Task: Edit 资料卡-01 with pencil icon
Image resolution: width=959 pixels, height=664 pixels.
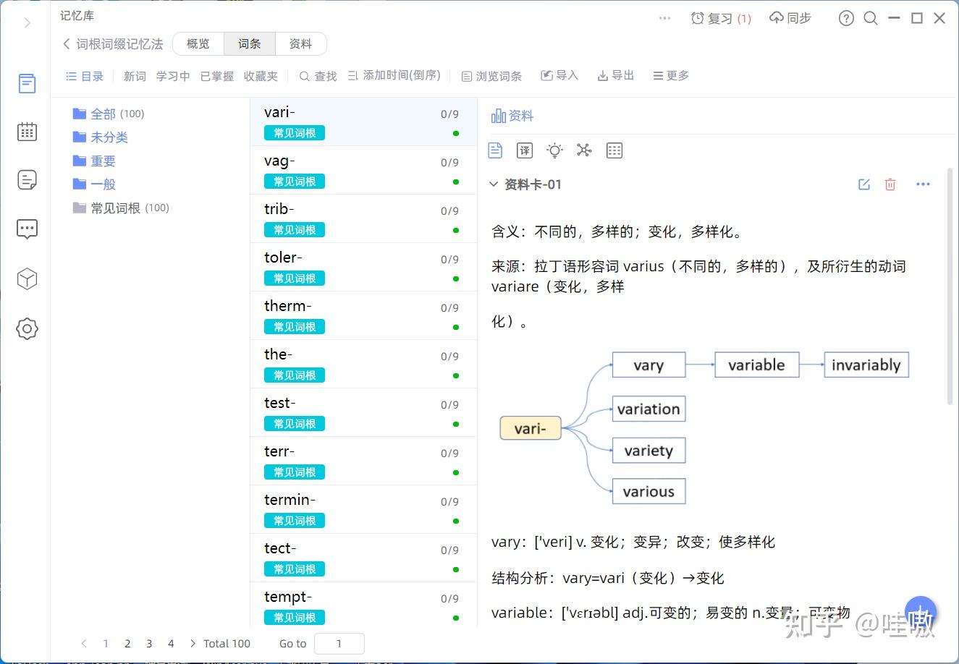Action: tap(864, 184)
